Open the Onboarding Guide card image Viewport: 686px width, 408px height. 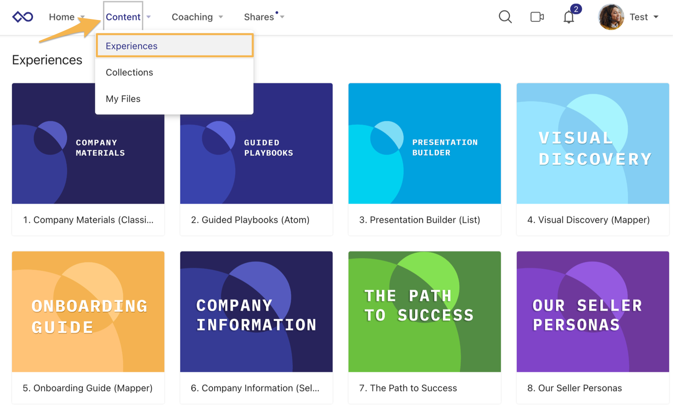click(88, 312)
